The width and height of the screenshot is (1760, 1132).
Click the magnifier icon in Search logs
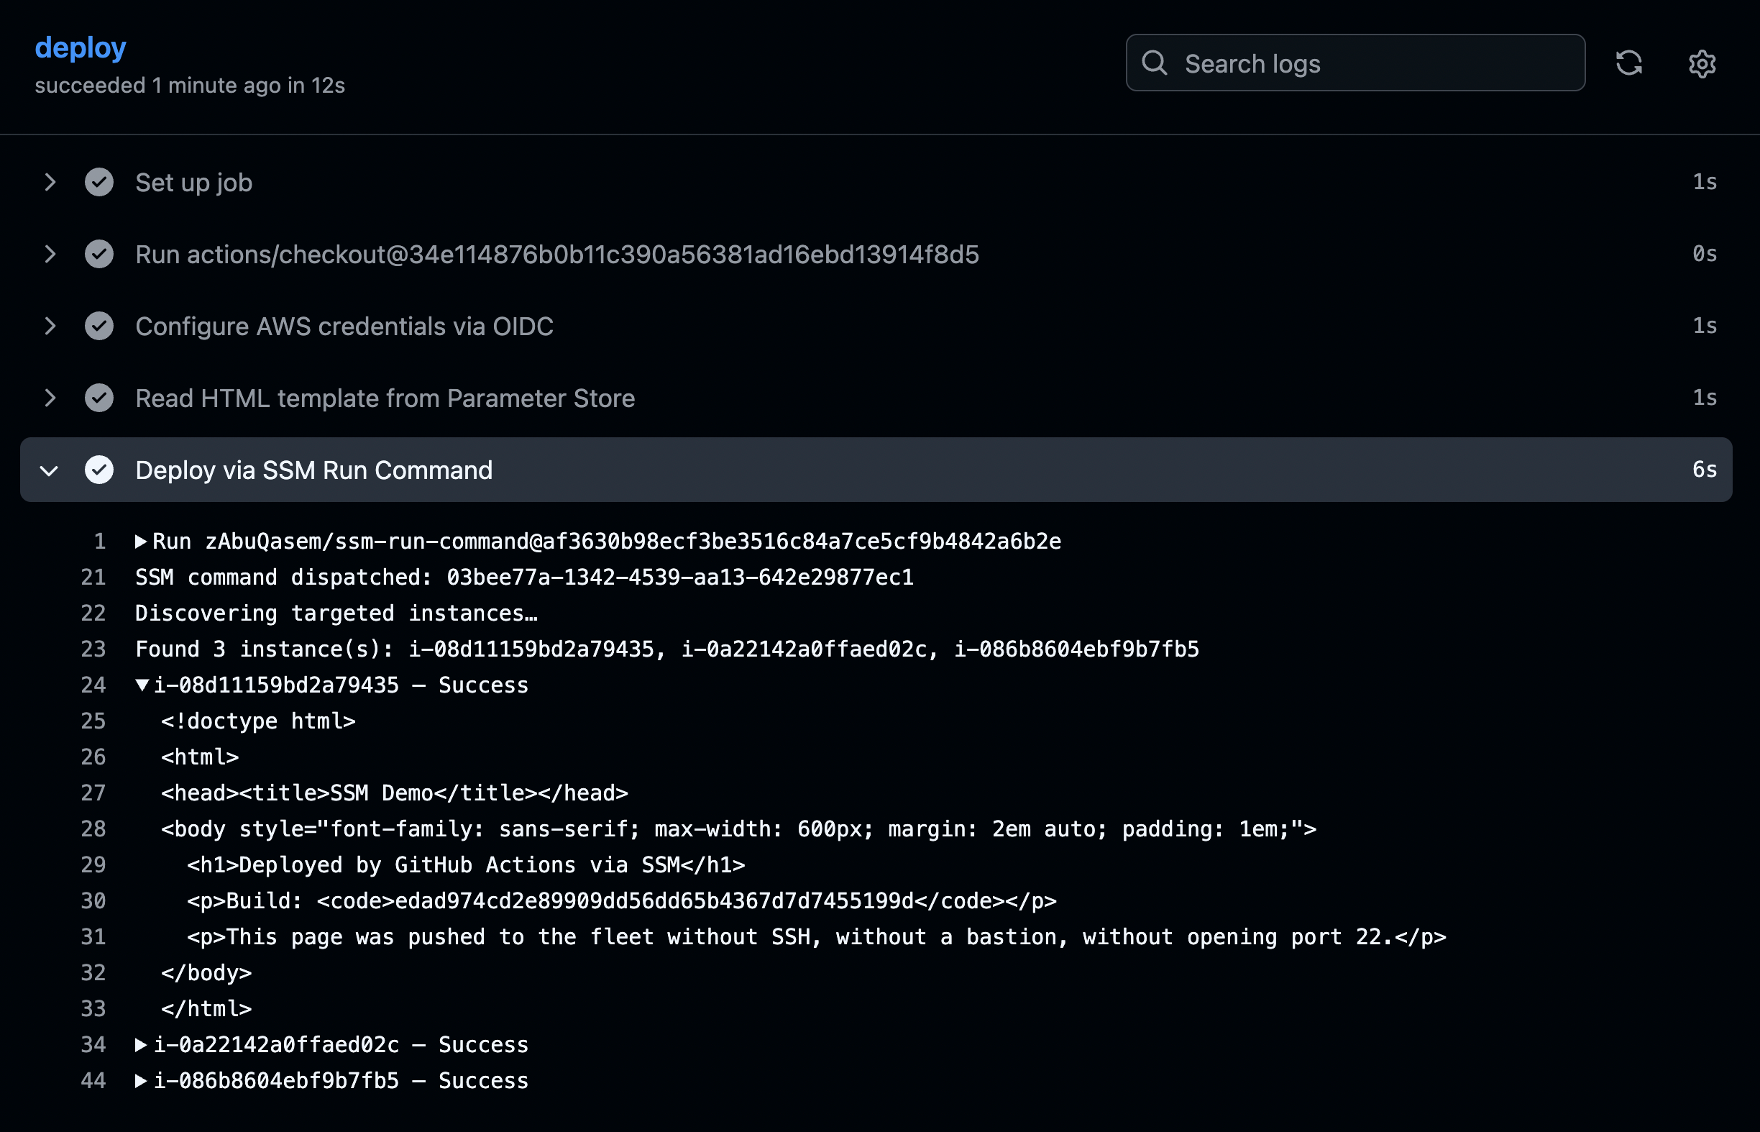(x=1155, y=63)
